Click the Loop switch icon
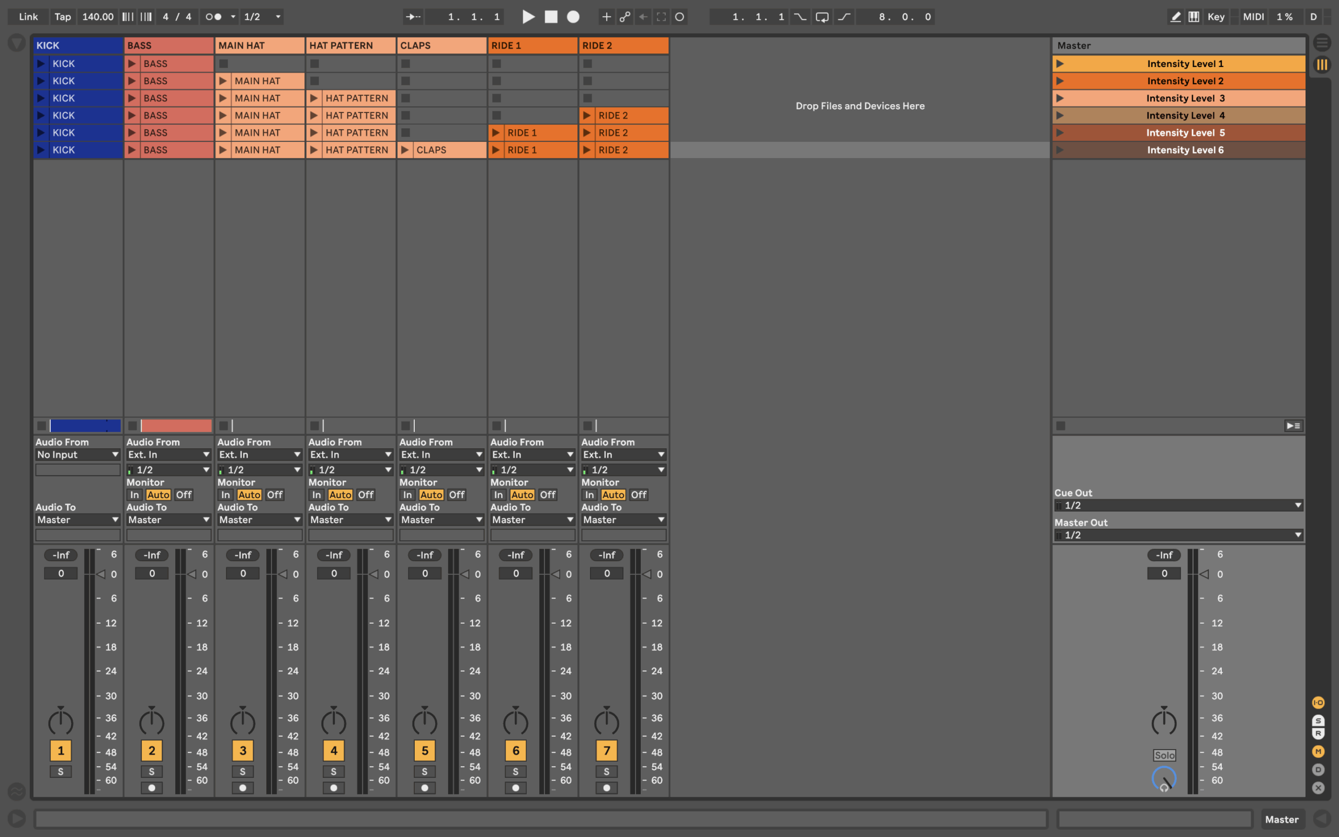The image size is (1339, 837). (x=822, y=17)
